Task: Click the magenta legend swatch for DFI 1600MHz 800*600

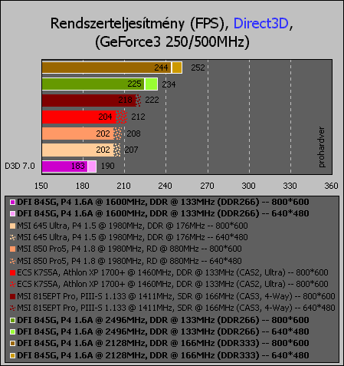Action: click(x=12, y=203)
